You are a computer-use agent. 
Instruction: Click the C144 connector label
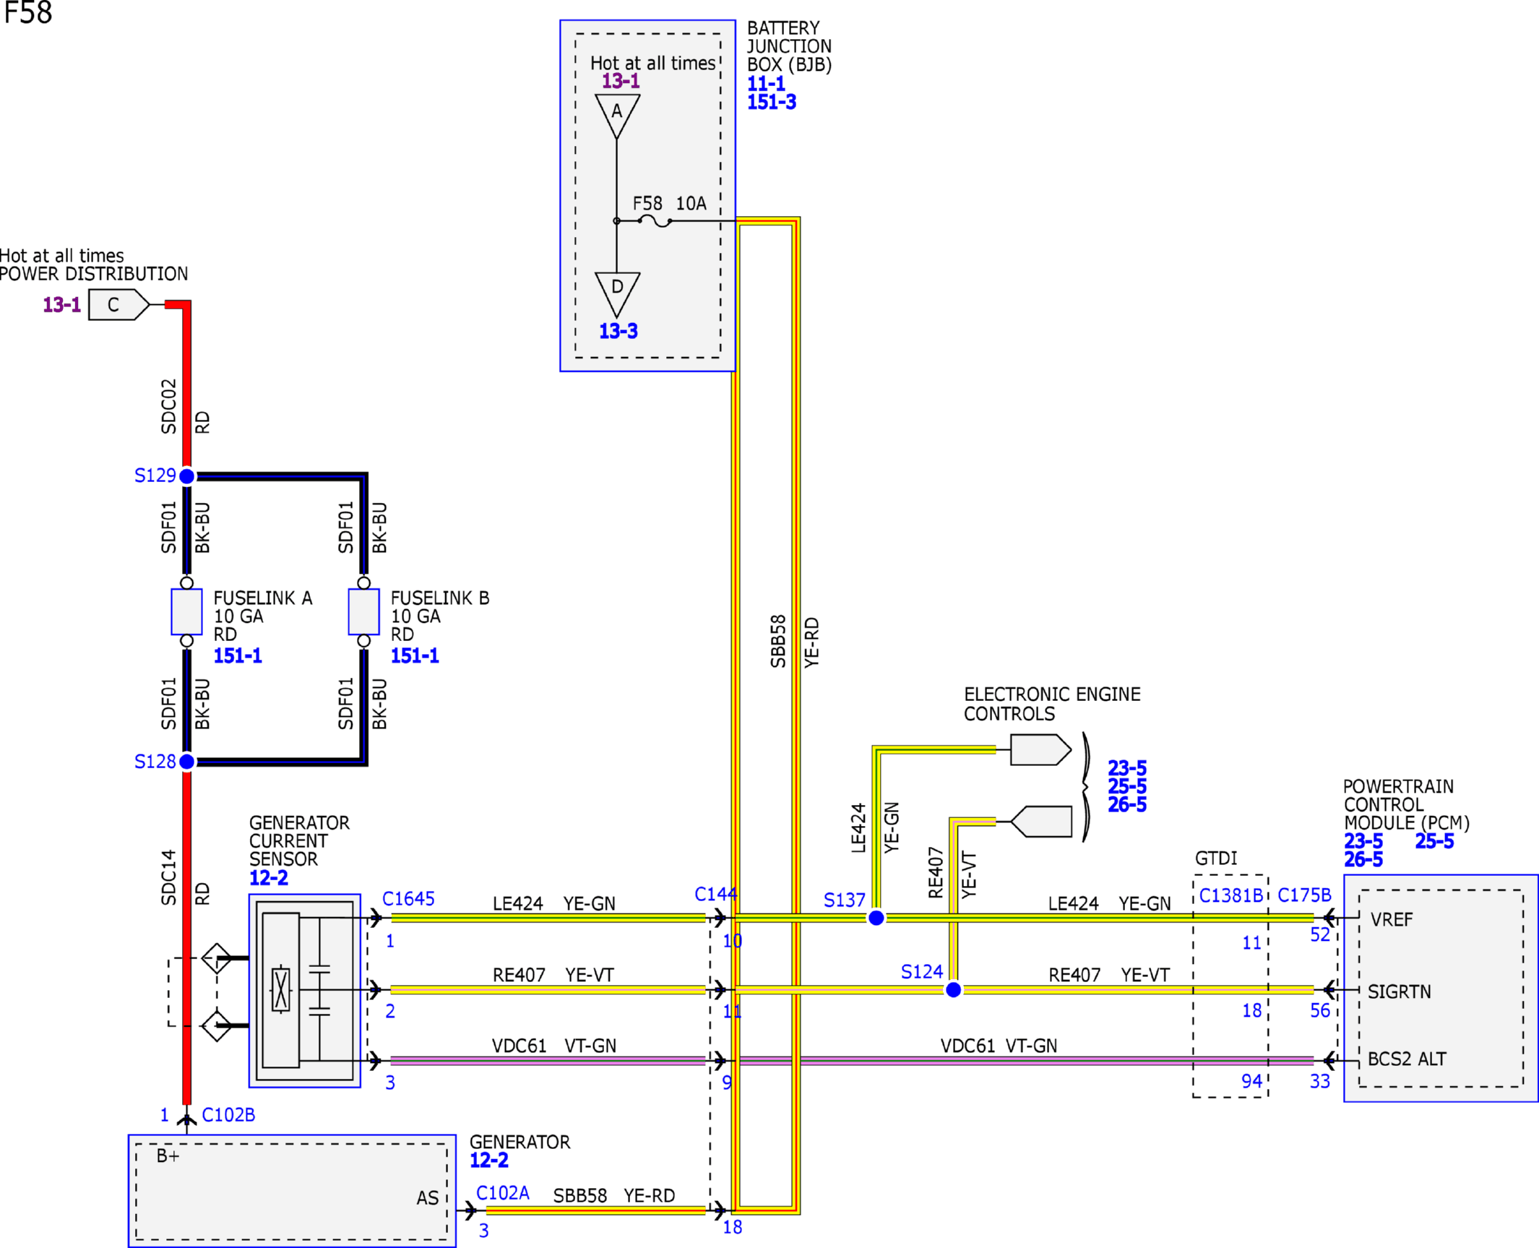point(715,894)
